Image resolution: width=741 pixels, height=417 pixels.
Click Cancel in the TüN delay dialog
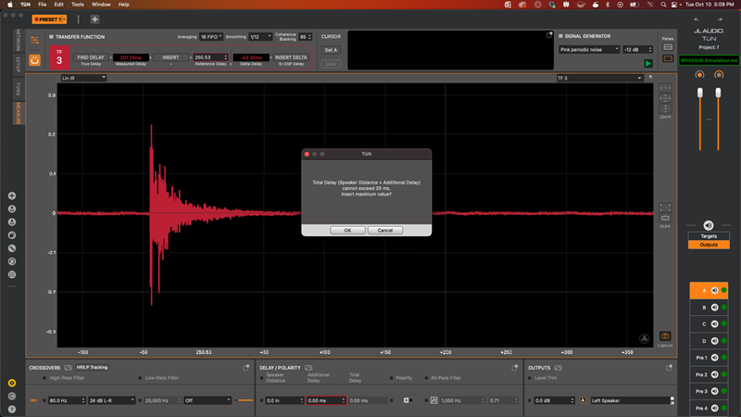coord(384,230)
